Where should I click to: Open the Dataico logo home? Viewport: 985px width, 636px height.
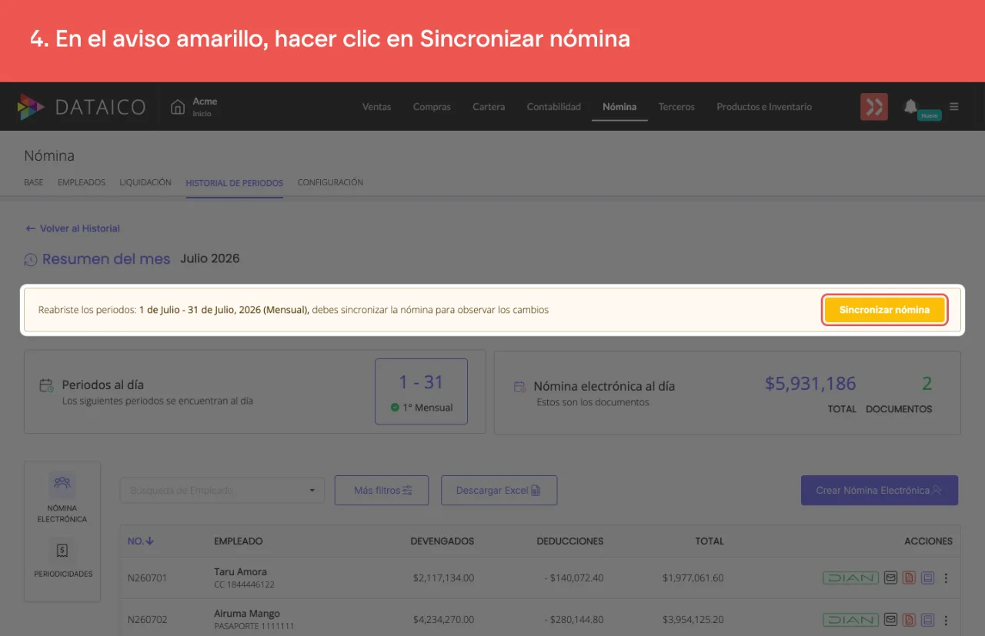pos(82,107)
